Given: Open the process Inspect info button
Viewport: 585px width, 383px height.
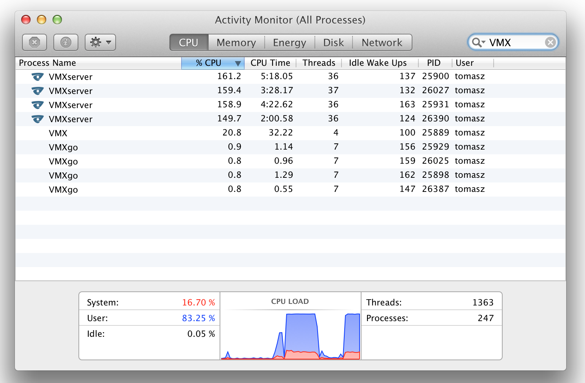Looking at the screenshot, I should click(66, 42).
